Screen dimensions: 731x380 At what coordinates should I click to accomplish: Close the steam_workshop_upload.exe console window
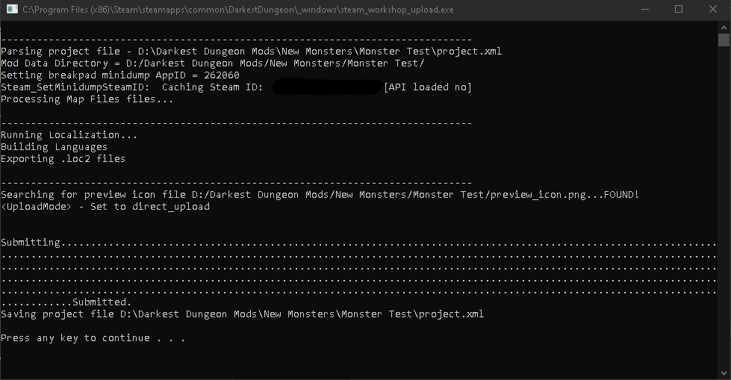(x=713, y=9)
